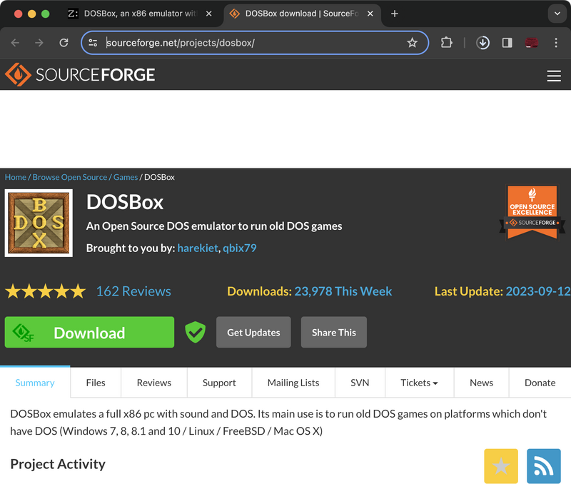Open the Tickets dropdown
The image size is (571, 484).
point(419,383)
